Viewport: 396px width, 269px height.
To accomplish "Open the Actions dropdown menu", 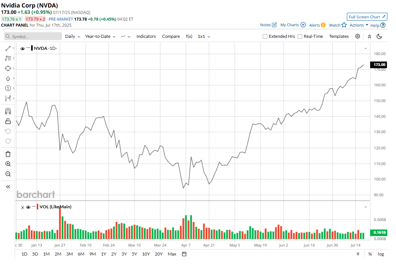I will [x=359, y=25].
